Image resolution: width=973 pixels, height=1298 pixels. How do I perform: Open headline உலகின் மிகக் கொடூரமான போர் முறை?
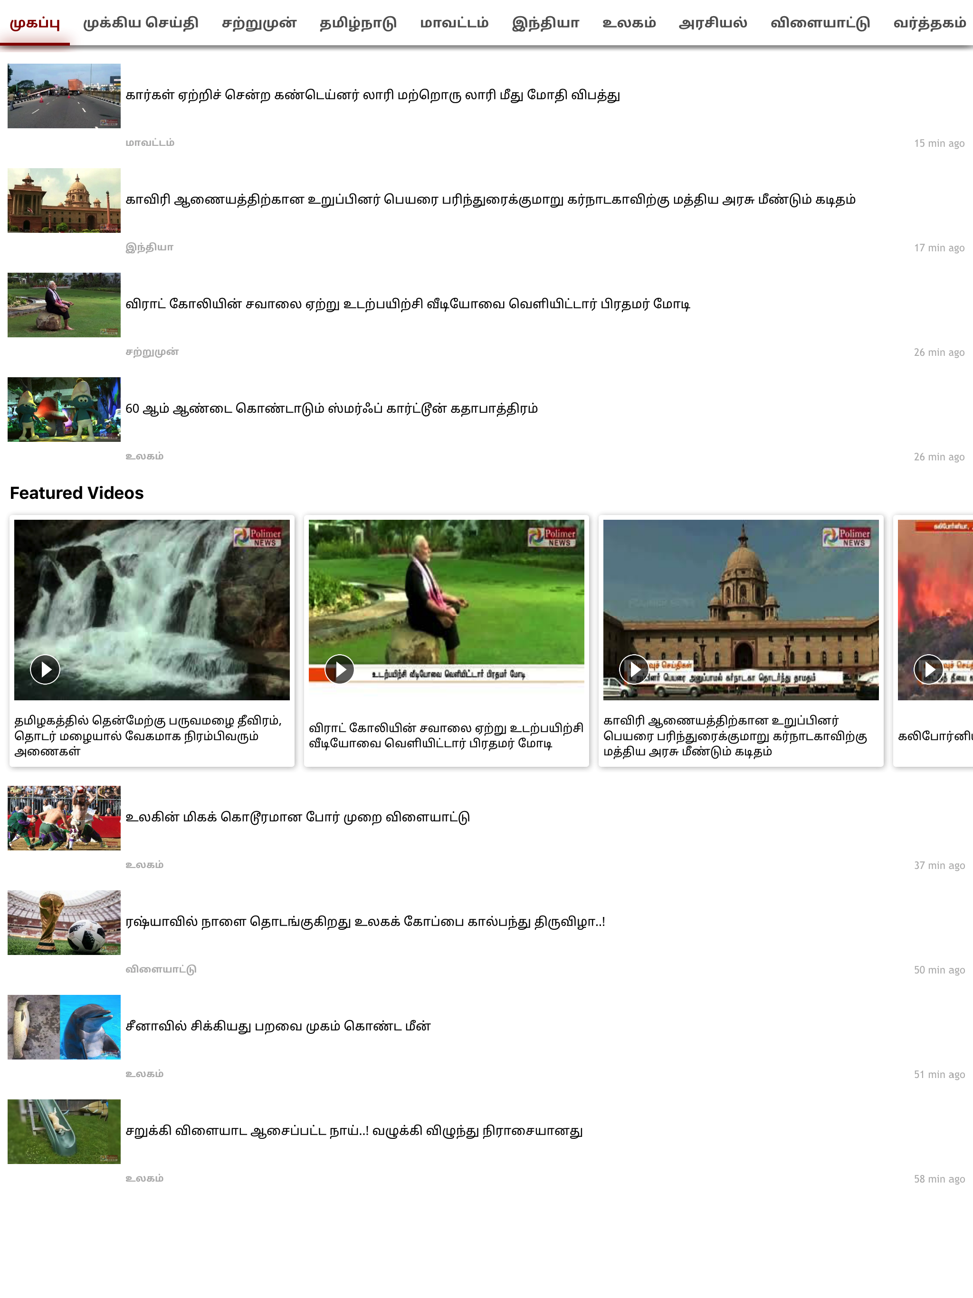point(297,817)
